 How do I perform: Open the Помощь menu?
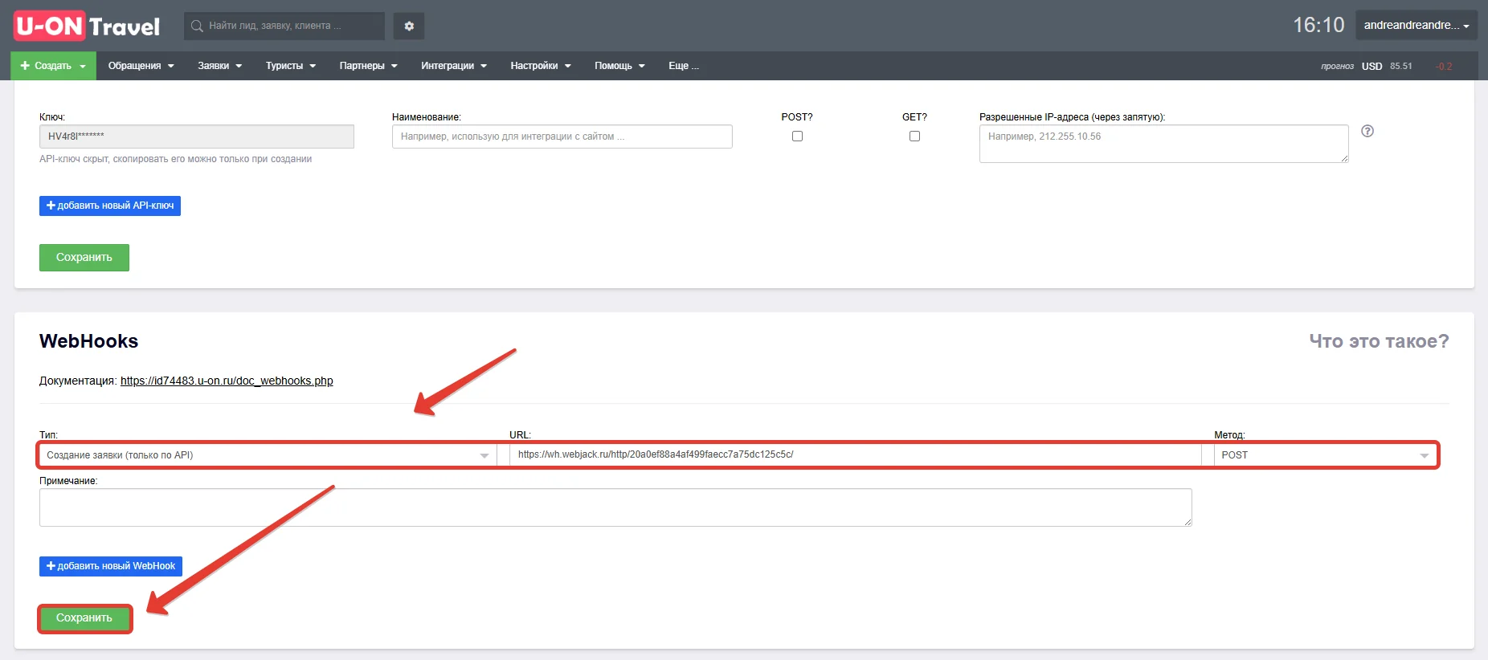[x=620, y=66]
